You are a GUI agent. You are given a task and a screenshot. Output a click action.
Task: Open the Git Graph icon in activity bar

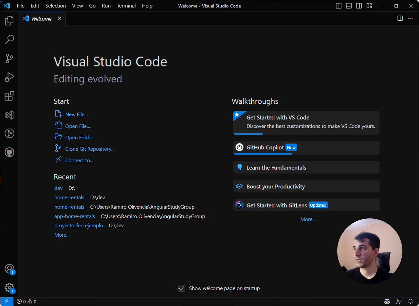point(9,133)
